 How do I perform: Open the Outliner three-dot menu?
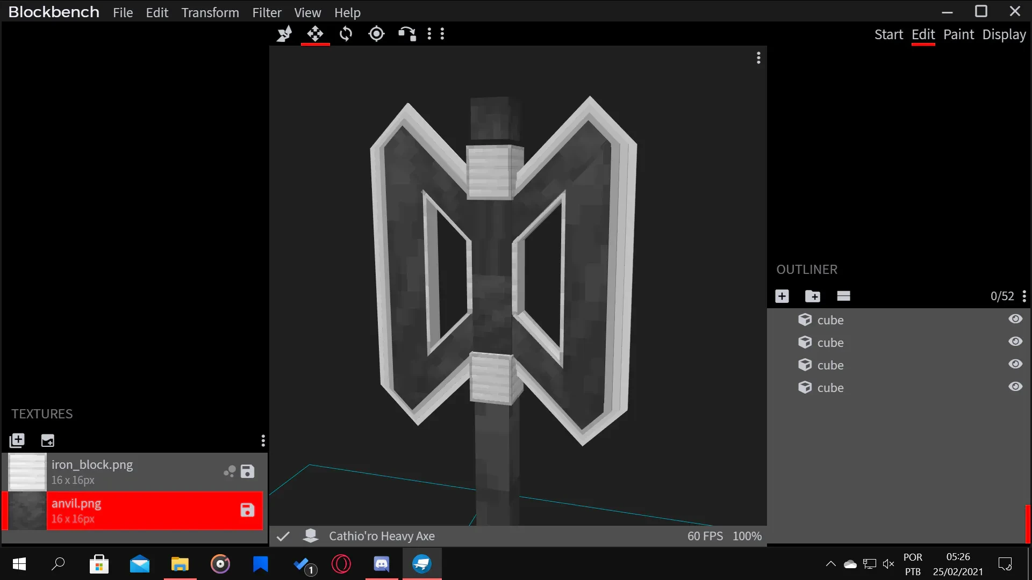tap(1024, 296)
